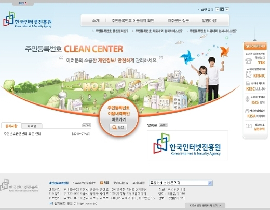Open the 자주묻는 질문 menu
This screenshot has height=210, width=270.
pyautogui.click(x=178, y=21)
